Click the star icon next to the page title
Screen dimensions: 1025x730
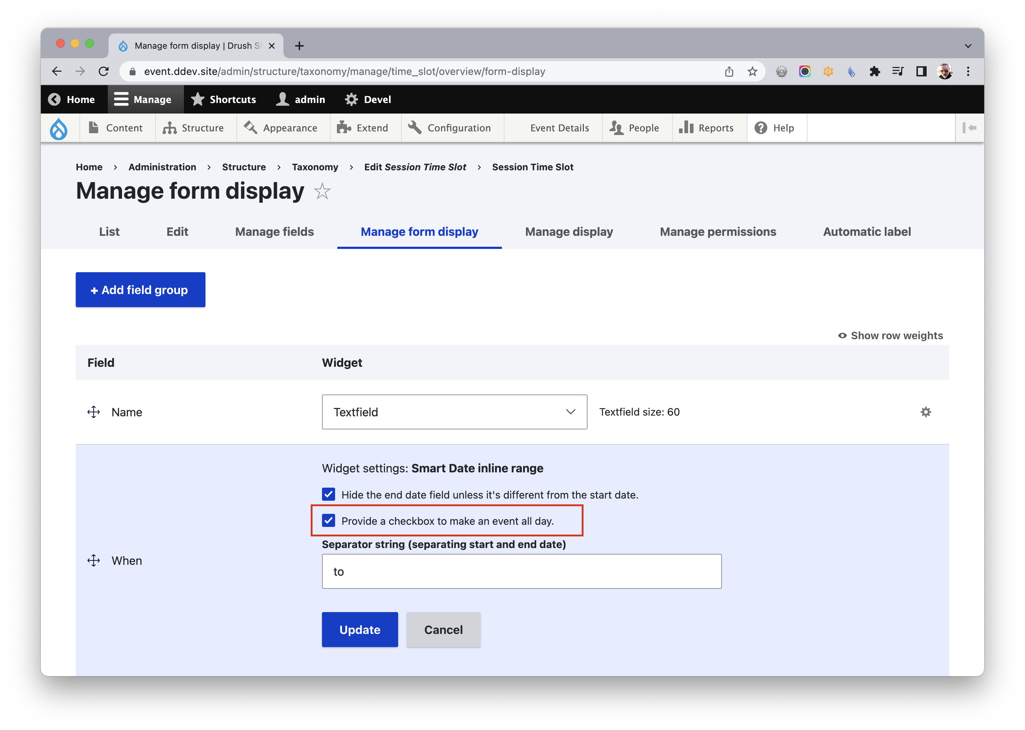point(322,191)
